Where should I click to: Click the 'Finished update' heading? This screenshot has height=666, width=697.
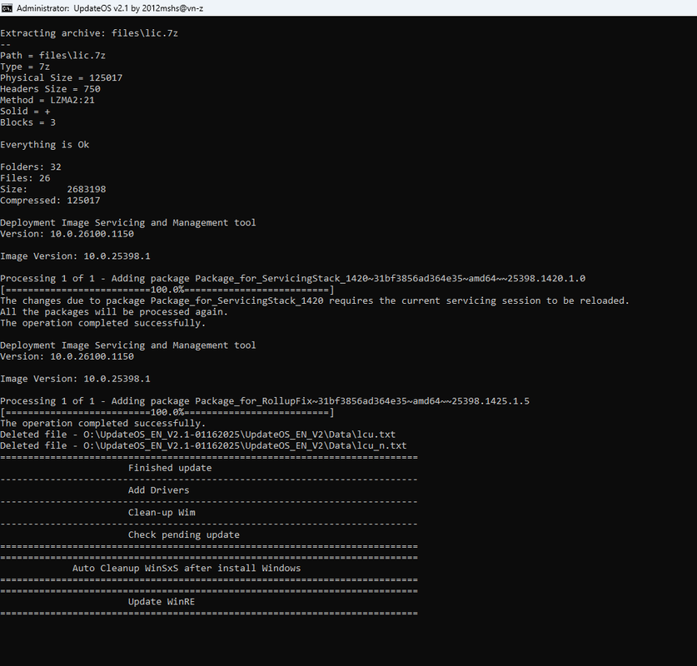[170, 468]
